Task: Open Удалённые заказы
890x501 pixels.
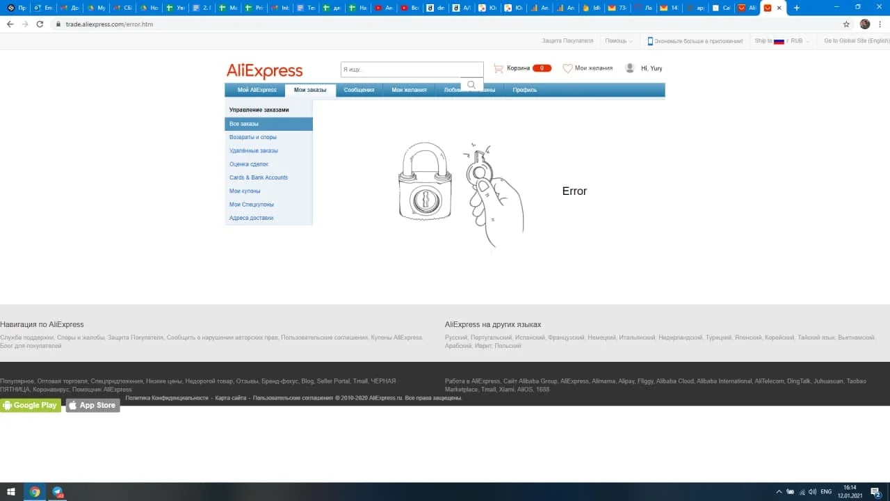Action: [254, 150]
